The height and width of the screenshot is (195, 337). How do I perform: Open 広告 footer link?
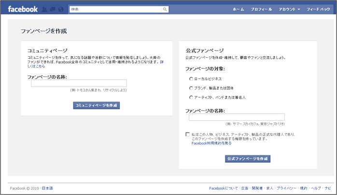pyautogui.click(x=245, y=188)
